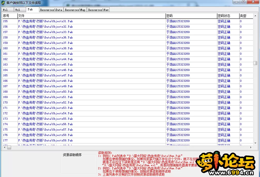Click the vertical scrollbar thumb

255,63
